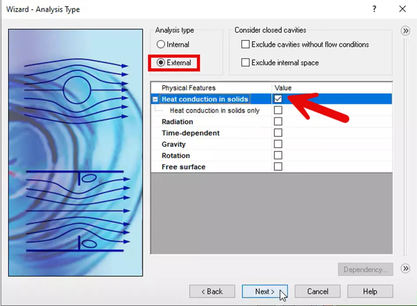Enable the Radiation physical feature
Image resolution: width=417 pixels, height=306 pixels.
coord(278,122)
